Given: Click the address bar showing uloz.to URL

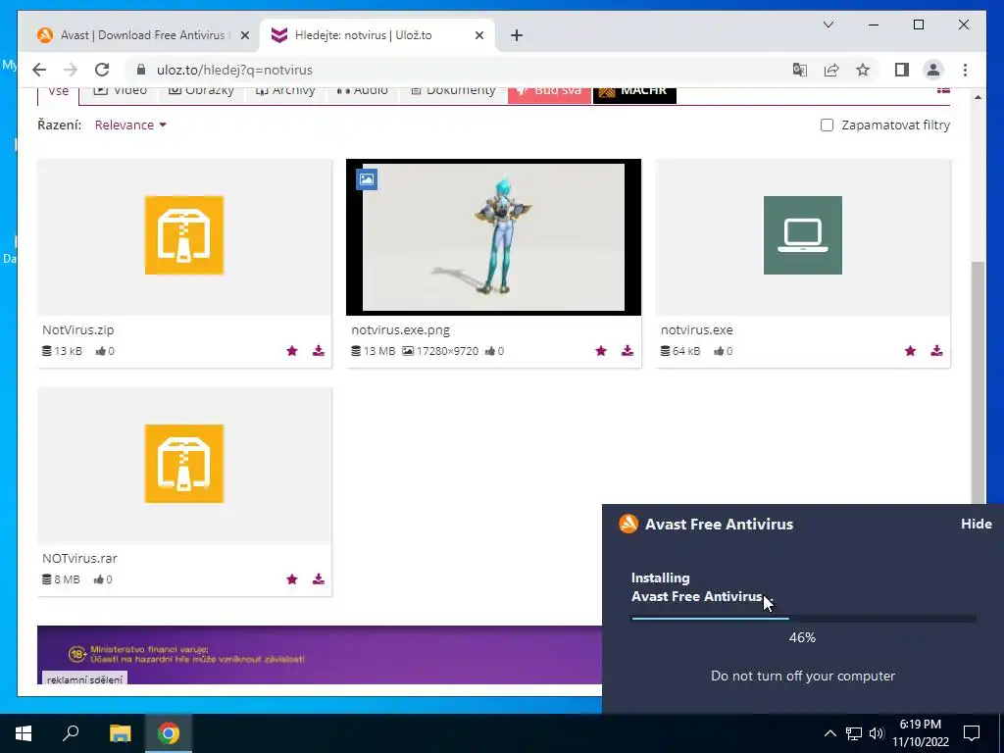Looking at the screenshot, I should coord(448,70).
